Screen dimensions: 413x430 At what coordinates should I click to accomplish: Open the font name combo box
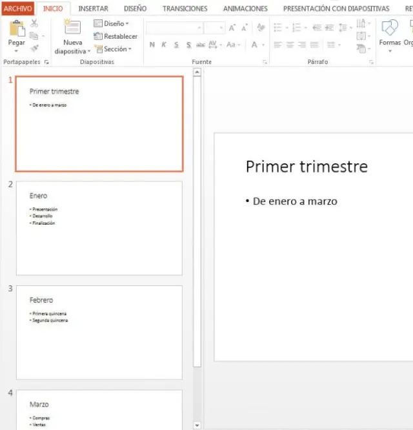[x=174, y=28]
